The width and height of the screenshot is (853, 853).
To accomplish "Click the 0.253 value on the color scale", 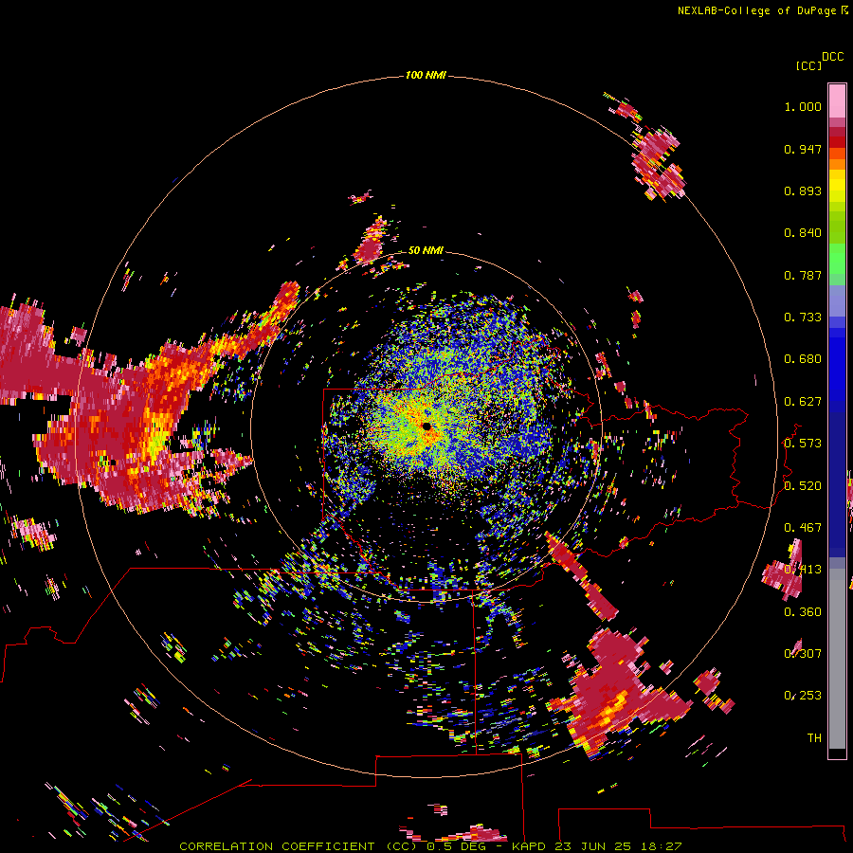I will 803,696.
